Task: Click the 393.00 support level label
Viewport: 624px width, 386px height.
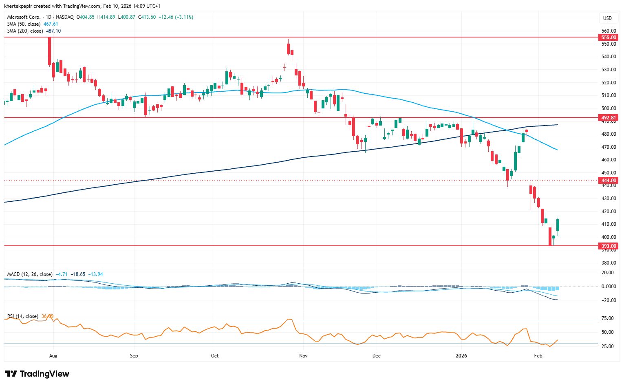Action: pos(609,246)
